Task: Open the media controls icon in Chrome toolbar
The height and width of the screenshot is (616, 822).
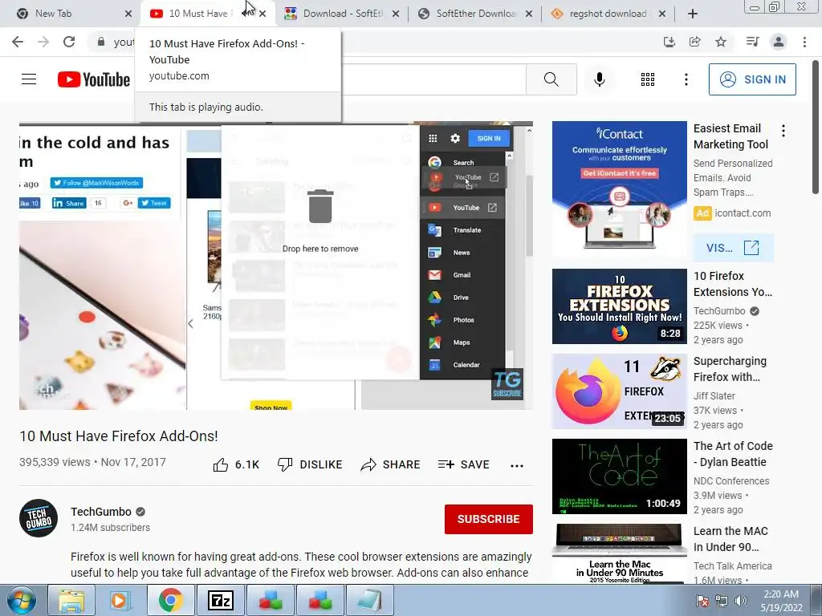Action: click(x=752, y=42)
